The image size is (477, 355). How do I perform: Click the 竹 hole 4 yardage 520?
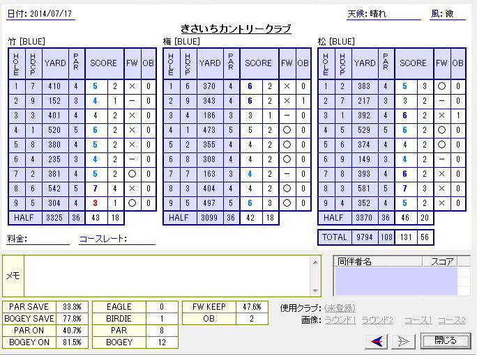click(x=55, y=130)
